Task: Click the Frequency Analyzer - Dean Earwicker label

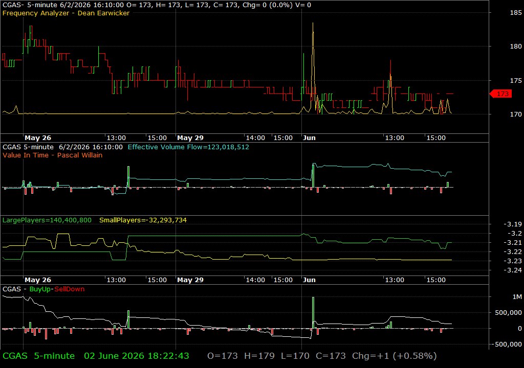Action: click(x=66, y=13)
